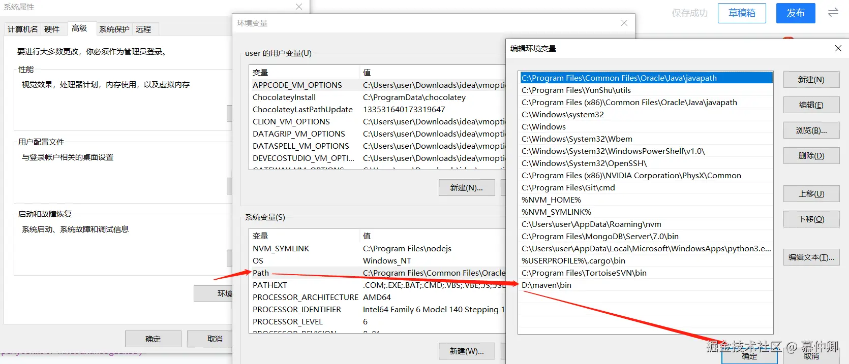849x364 pixels.
Task: Click the blue 发布 button
Action: click(796, 13)
